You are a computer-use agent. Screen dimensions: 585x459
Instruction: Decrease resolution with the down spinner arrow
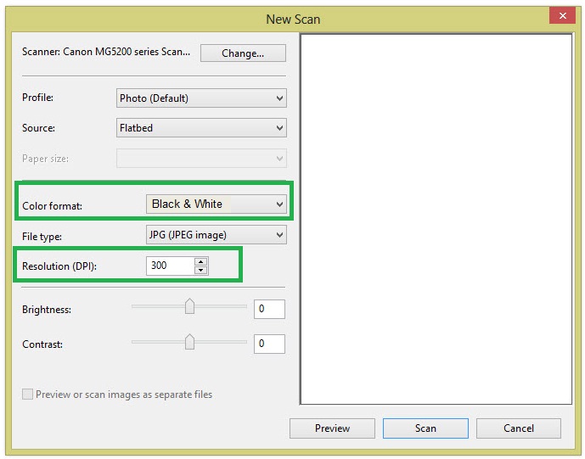click(201, 271)
